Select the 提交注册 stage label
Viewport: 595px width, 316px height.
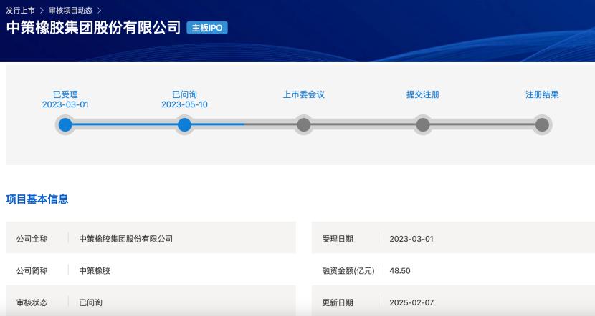pyautogui.click(x=423, y=94)
